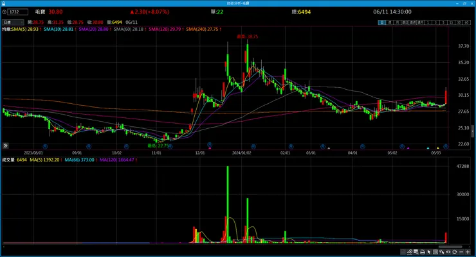Click the highest price 38.75 annotation
Image resolution: width=476 pixels, height=257 pixels.
tap(248, 37)
